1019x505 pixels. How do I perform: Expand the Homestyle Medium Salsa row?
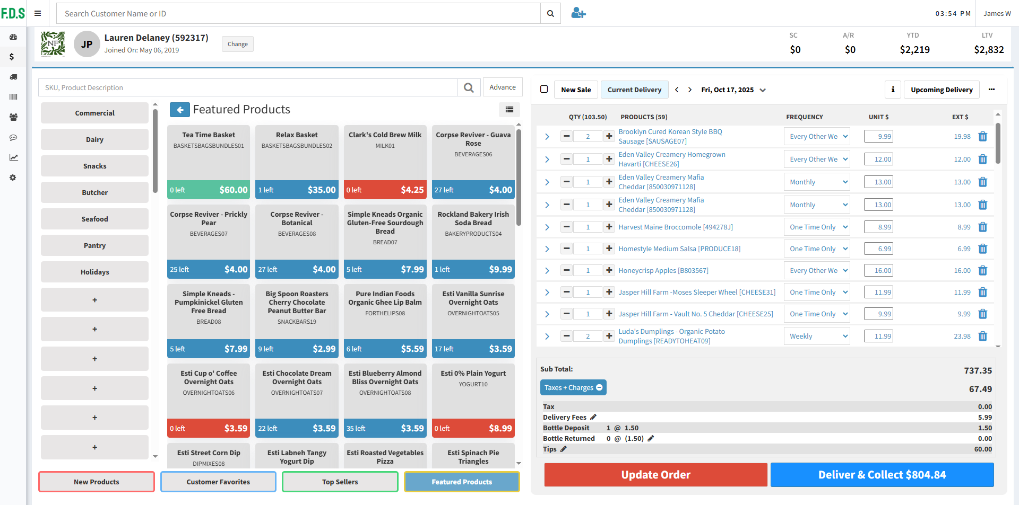pyautogui.click(x=547, y=249)
